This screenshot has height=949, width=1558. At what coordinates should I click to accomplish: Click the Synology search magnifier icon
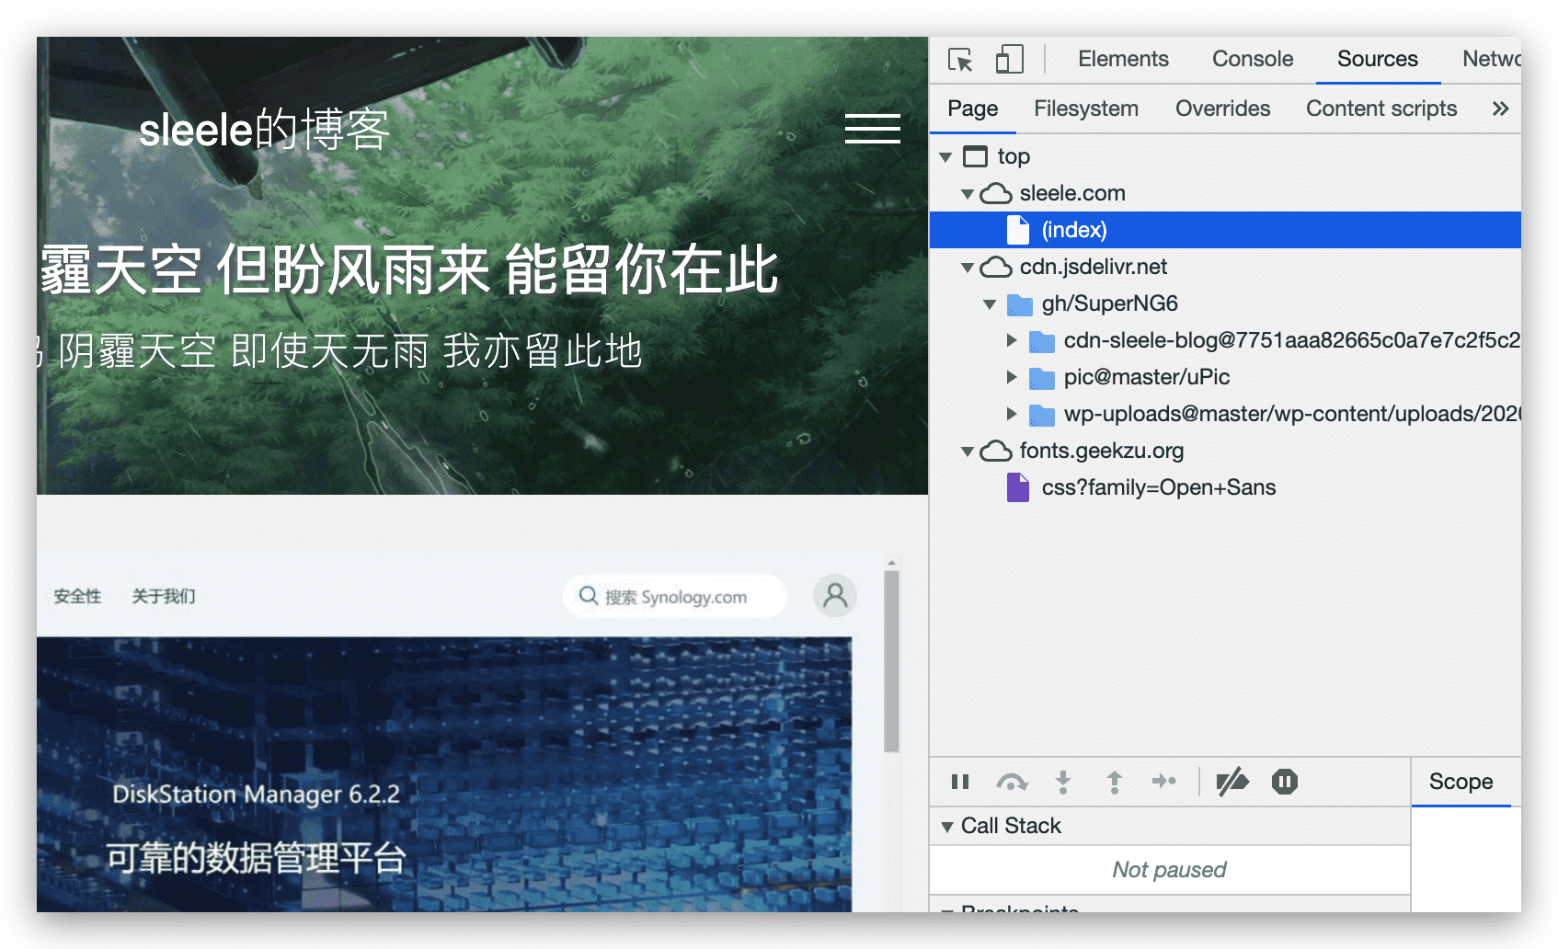(x=589, y=596)
